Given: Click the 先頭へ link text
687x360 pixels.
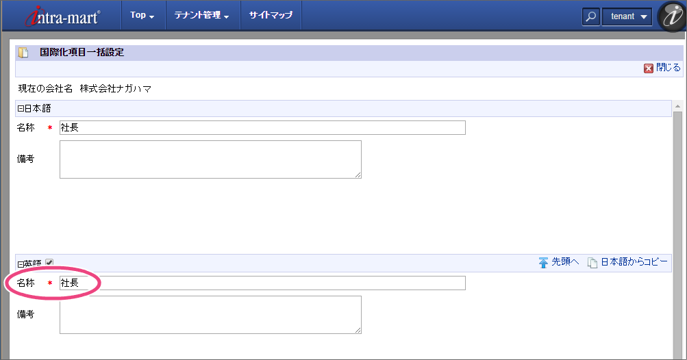Looking at the screenshot, I should pos(565,262).
